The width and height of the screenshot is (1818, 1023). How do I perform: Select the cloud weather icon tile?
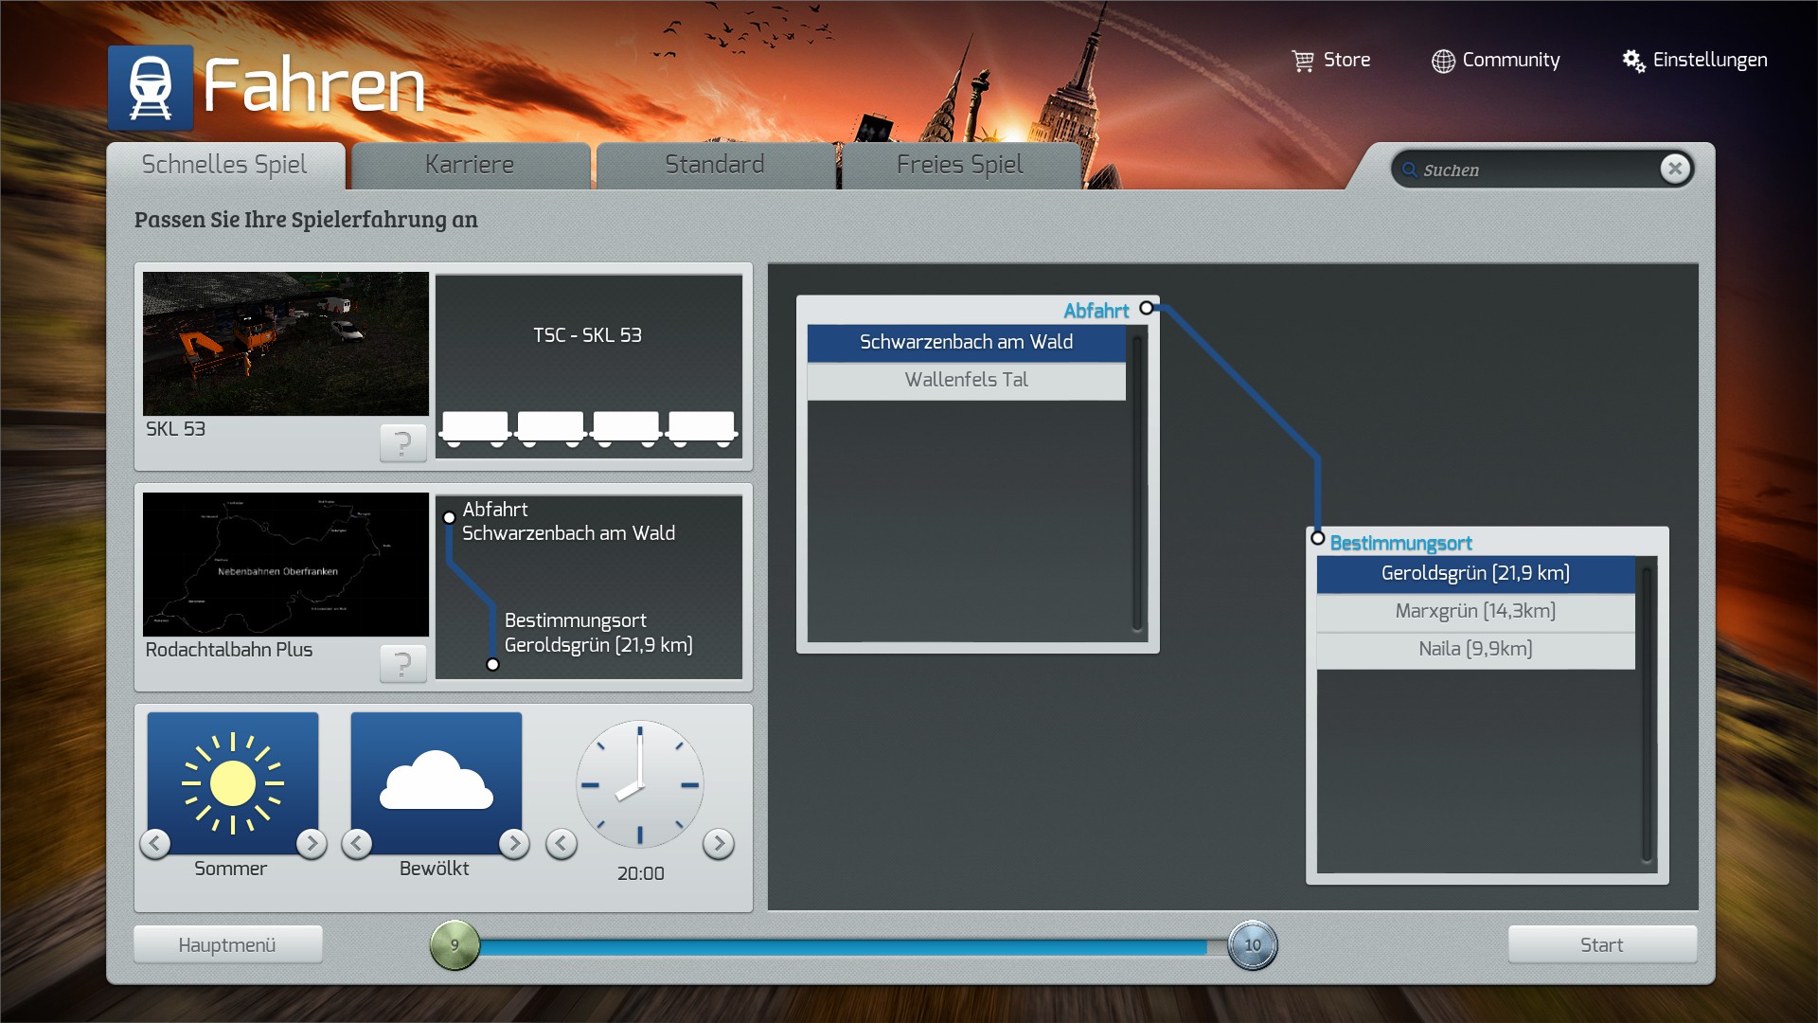(436, 782)
